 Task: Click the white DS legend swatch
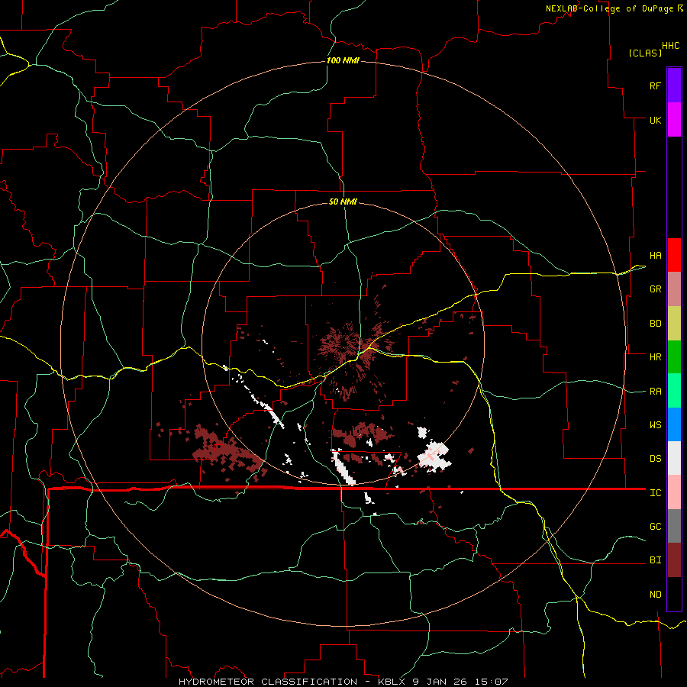674,458
